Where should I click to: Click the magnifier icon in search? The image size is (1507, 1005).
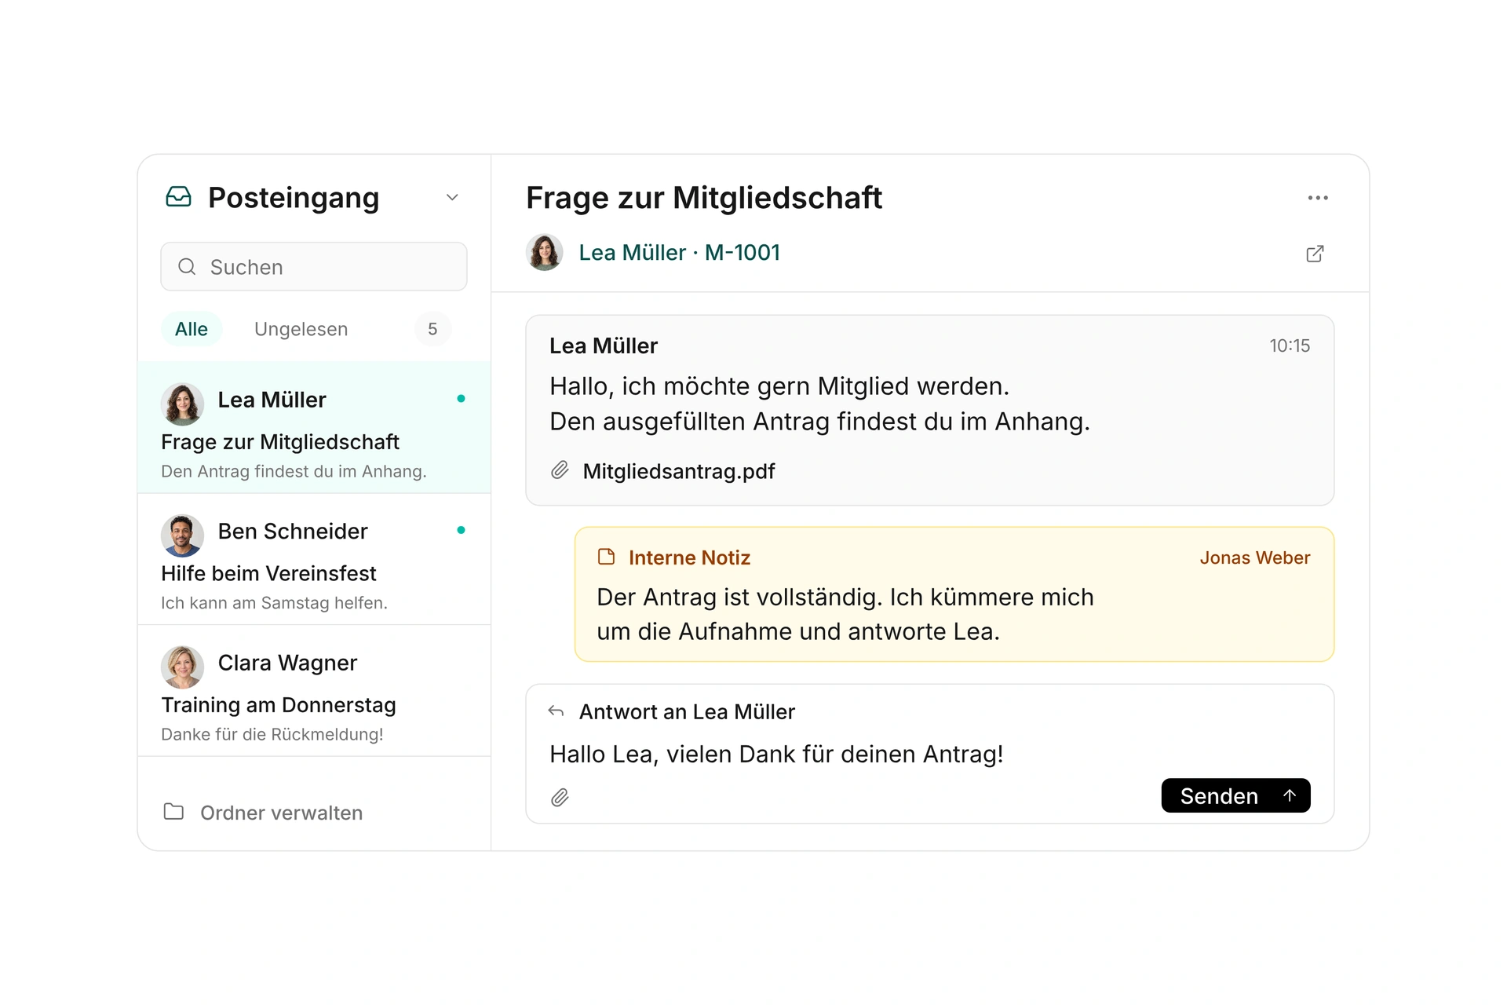point(187,267)
